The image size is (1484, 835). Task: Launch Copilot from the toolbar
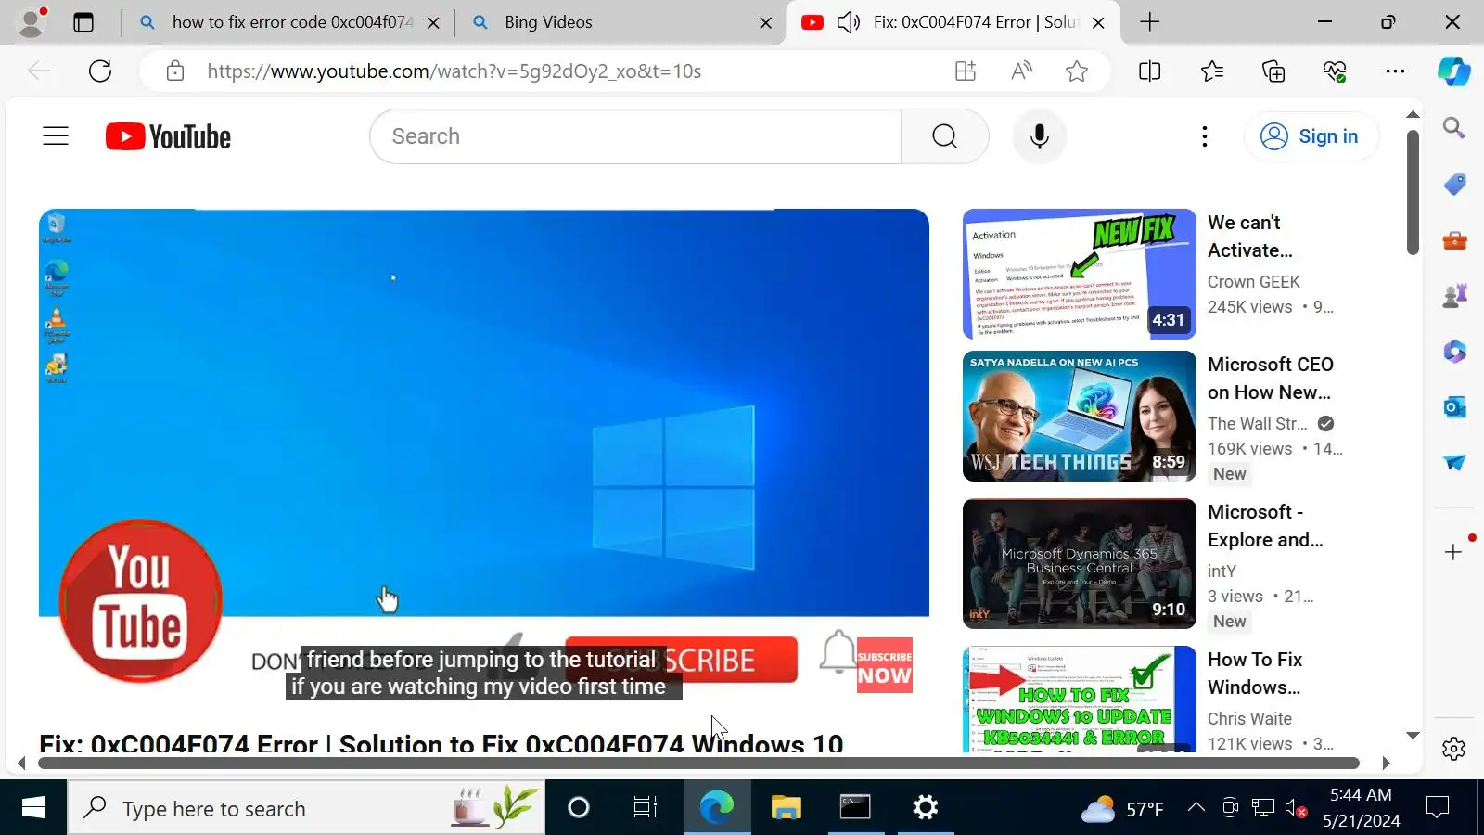pyautogui.click(x=1453, y=71)
